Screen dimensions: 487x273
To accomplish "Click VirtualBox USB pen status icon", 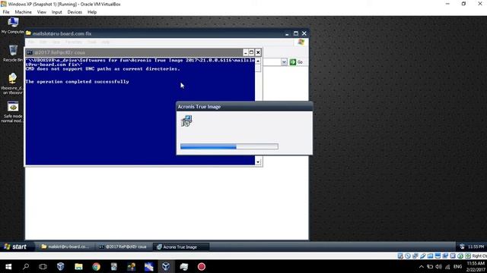I will pyautogui.click(x=423, y=256).
